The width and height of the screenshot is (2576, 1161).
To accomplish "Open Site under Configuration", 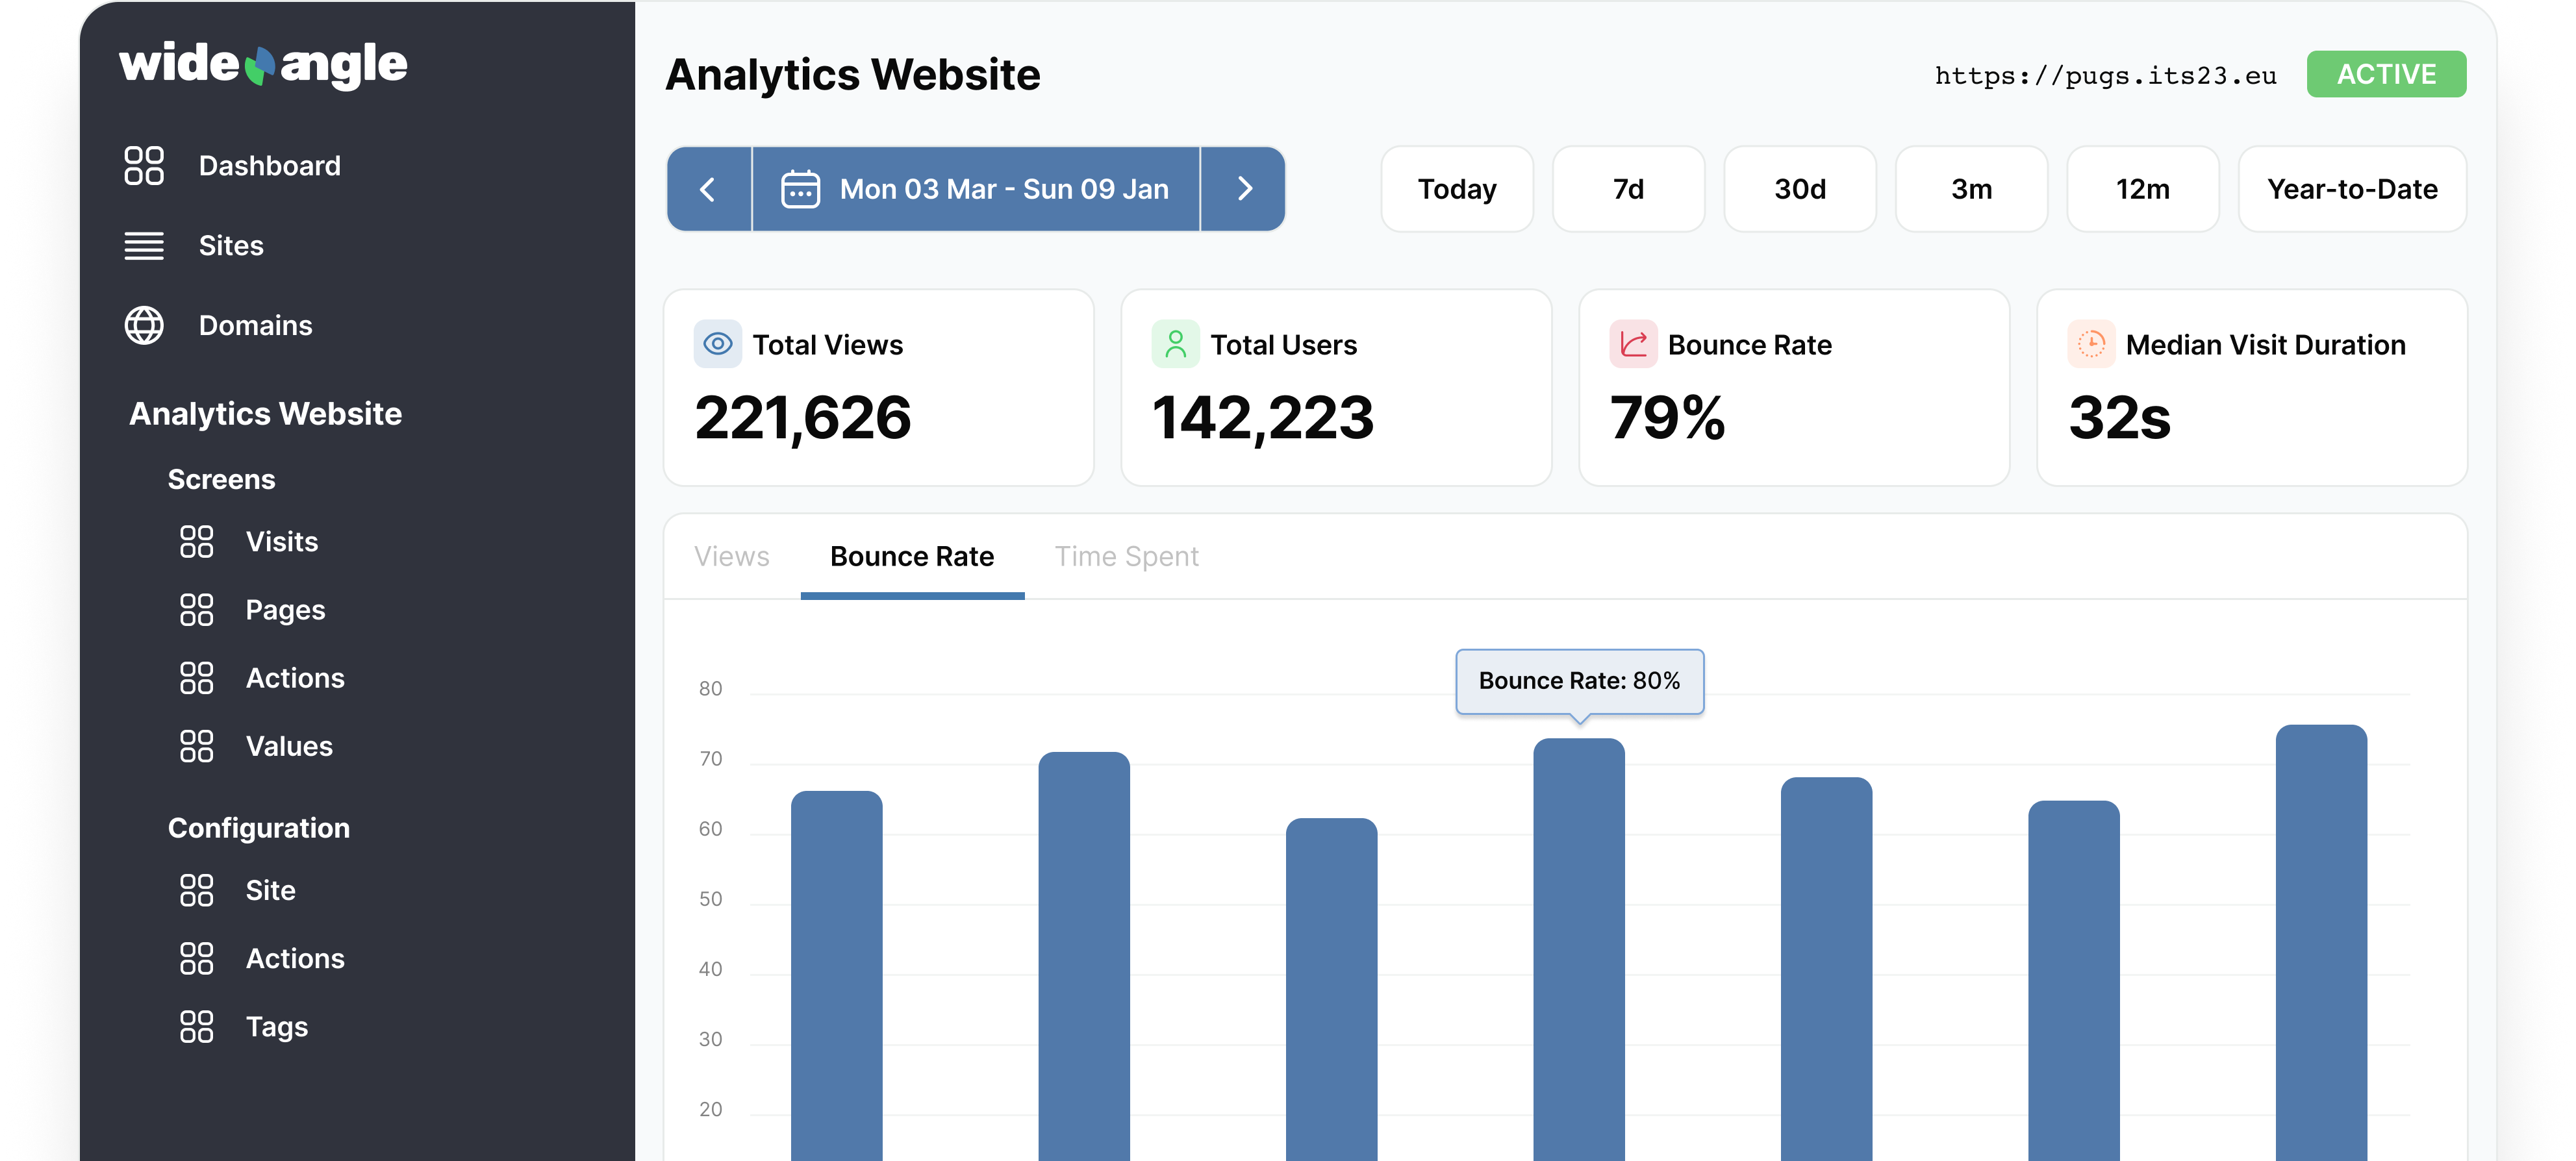I will 270,890.
